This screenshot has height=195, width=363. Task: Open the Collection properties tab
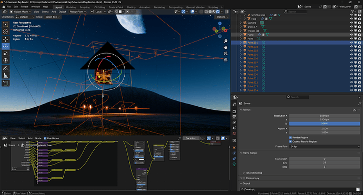pyautogui.click(x=234, y=141)
